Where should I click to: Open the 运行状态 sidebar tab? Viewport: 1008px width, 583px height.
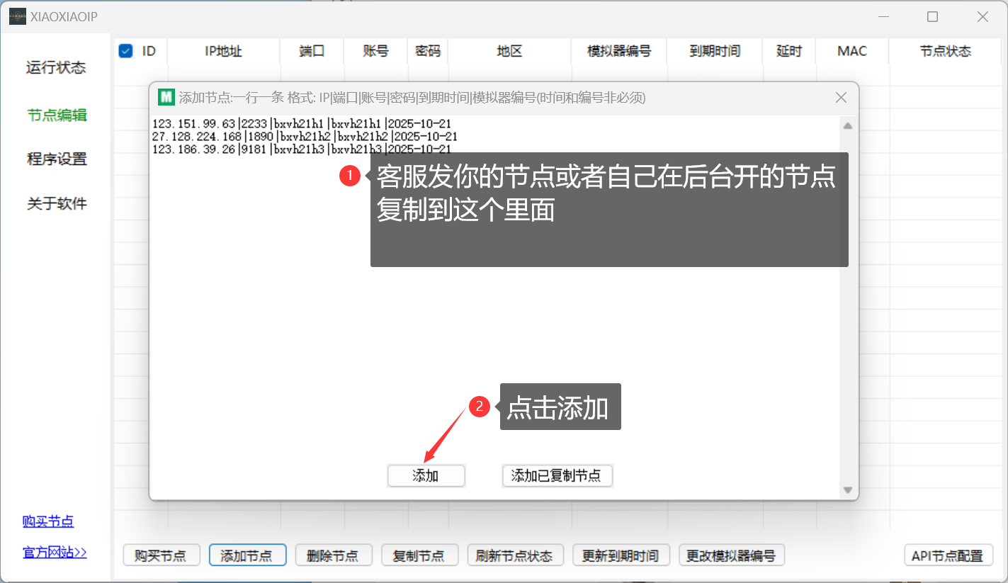(56, 68)
